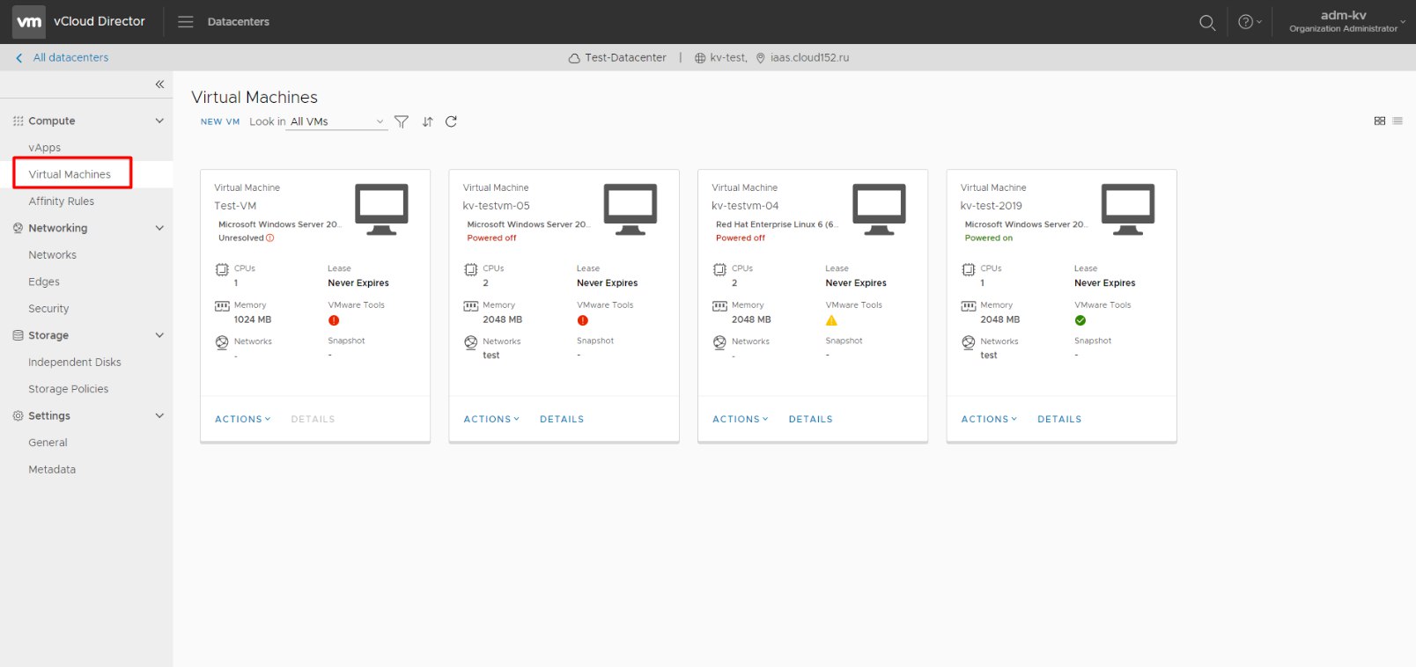Collapse the Settings section
Image resolution: width=1416 pixels, height=667 pixels.
pos(159,415)
